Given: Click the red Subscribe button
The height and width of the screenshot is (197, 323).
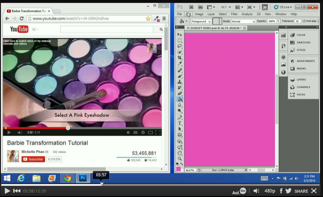Looking at the screenshot, I should 33,159.
